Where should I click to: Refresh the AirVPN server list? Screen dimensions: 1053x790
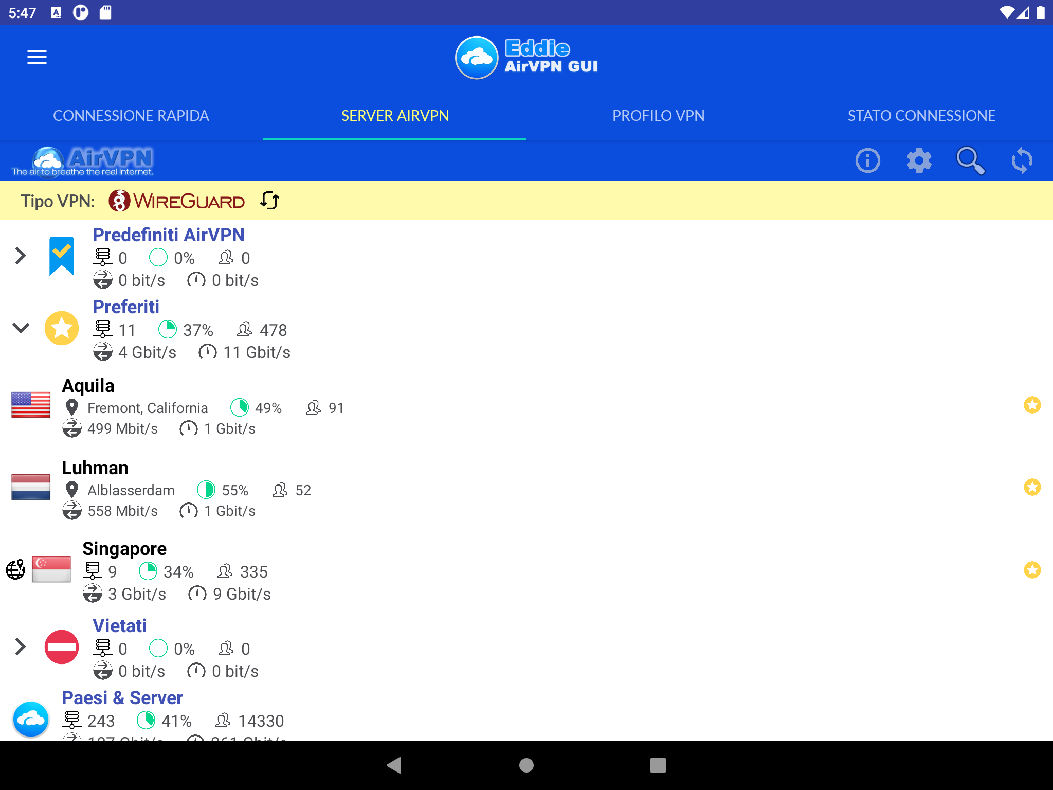click(1022, 160)
